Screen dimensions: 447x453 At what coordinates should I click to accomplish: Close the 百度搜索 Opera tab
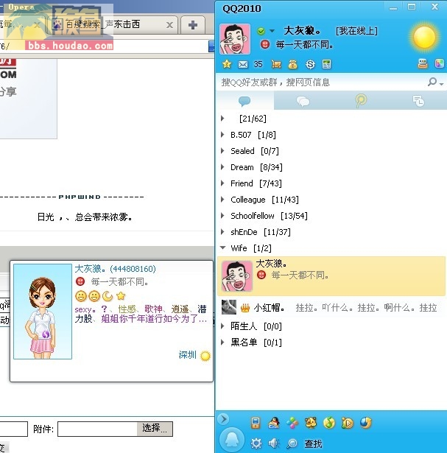170,25
